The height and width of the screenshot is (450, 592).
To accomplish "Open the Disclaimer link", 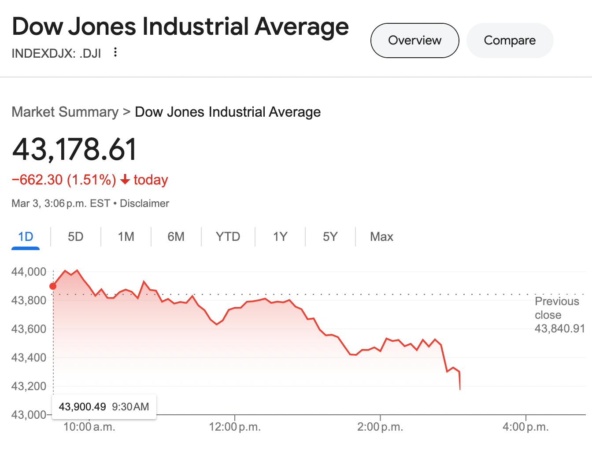I will 144,203.
